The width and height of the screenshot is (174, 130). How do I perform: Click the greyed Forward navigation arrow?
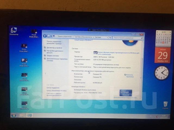pyautogui.click(x=49, y=36)
